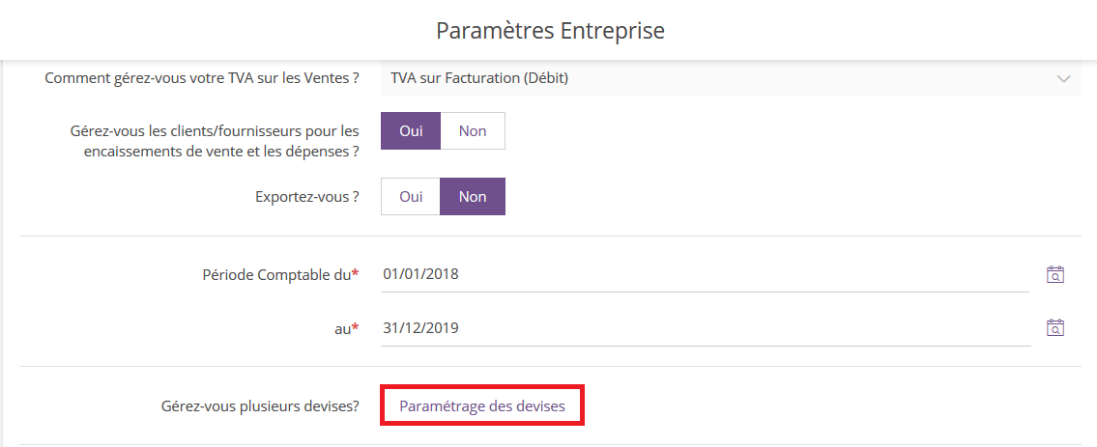This screenshot has width=1097, height=447.
Task: Open calendar picker for the 'au' end date
Action: click(x=1054, y=327)
